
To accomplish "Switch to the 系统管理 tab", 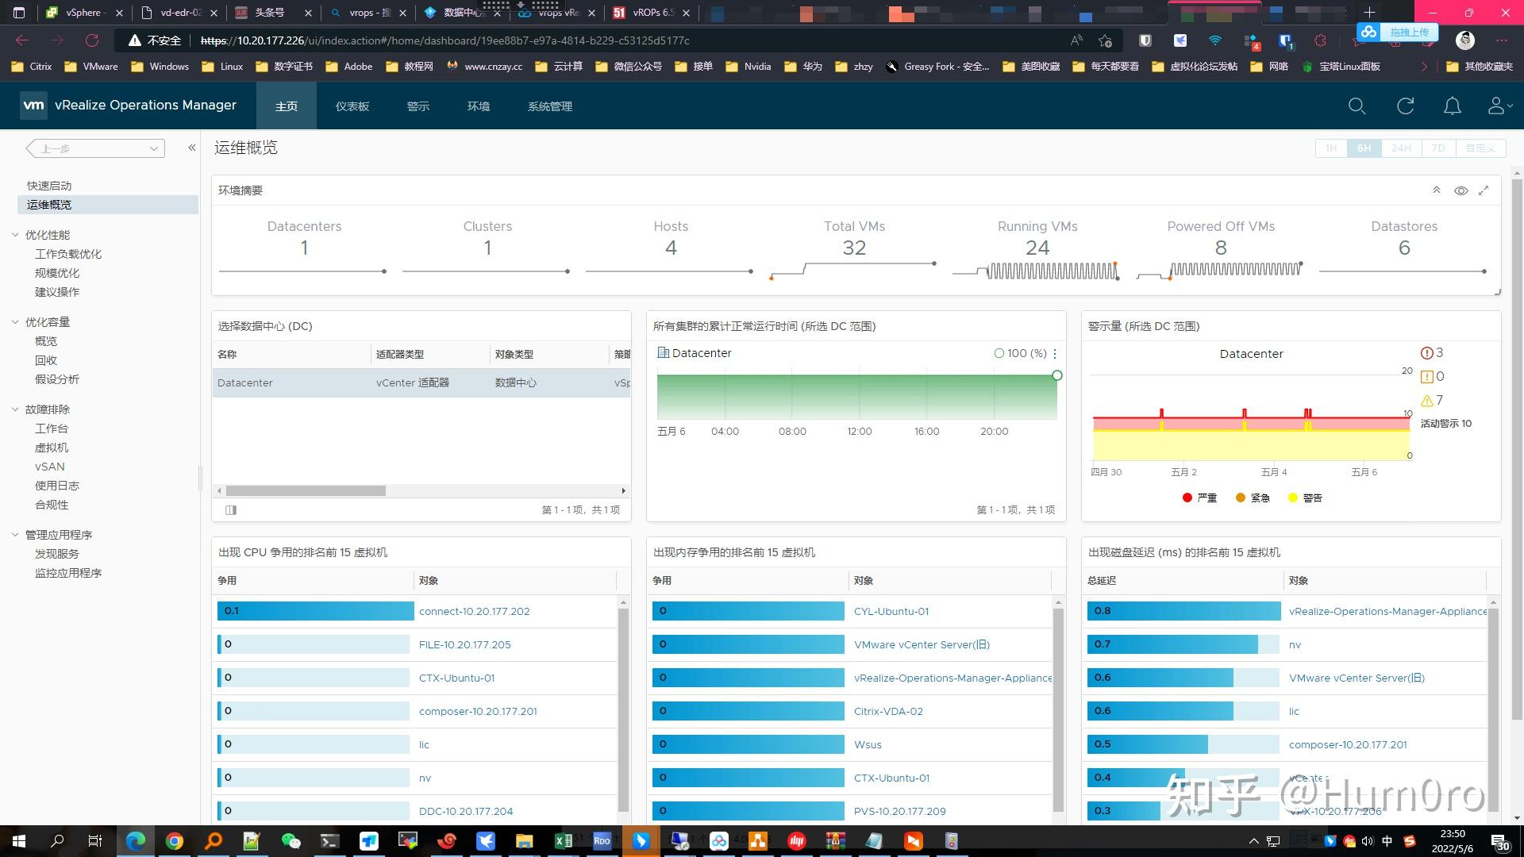I will [550, 106].
